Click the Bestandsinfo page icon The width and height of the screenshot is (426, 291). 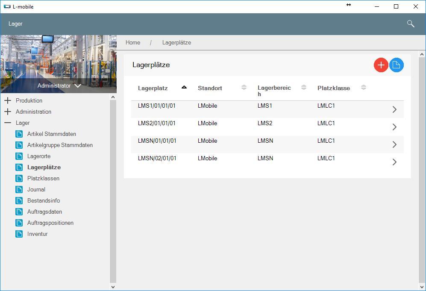[x=19, y=201]
